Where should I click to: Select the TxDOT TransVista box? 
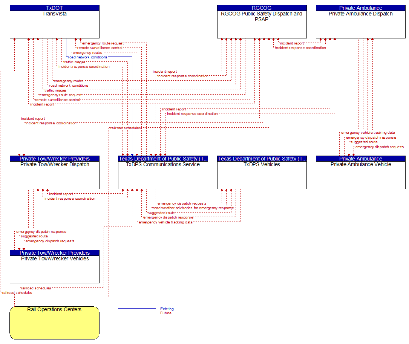(55, 21)
